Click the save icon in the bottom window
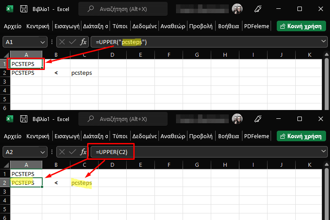 (24, 119)
